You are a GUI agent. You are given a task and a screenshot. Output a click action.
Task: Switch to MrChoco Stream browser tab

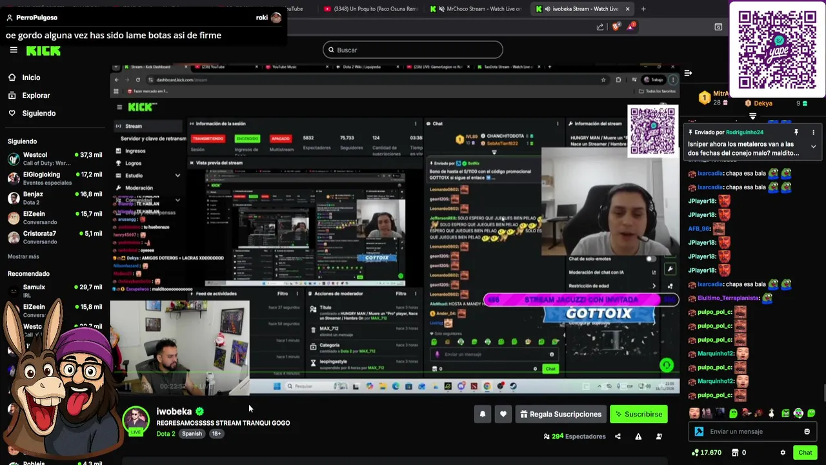pos(476,9)
